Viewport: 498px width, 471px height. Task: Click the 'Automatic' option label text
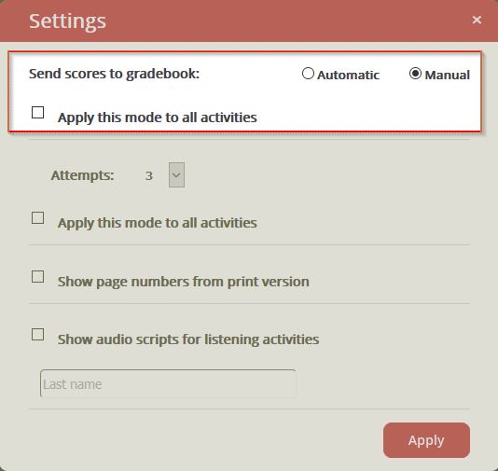click(x=348, y=76)
